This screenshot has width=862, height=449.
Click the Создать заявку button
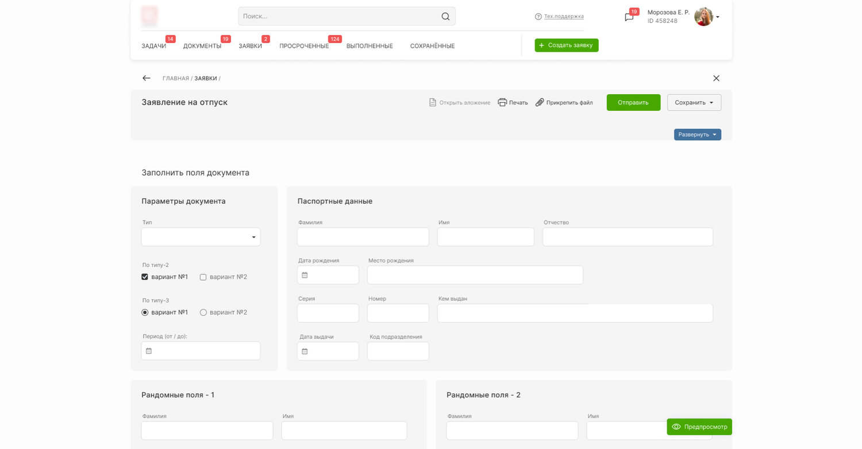567,45
